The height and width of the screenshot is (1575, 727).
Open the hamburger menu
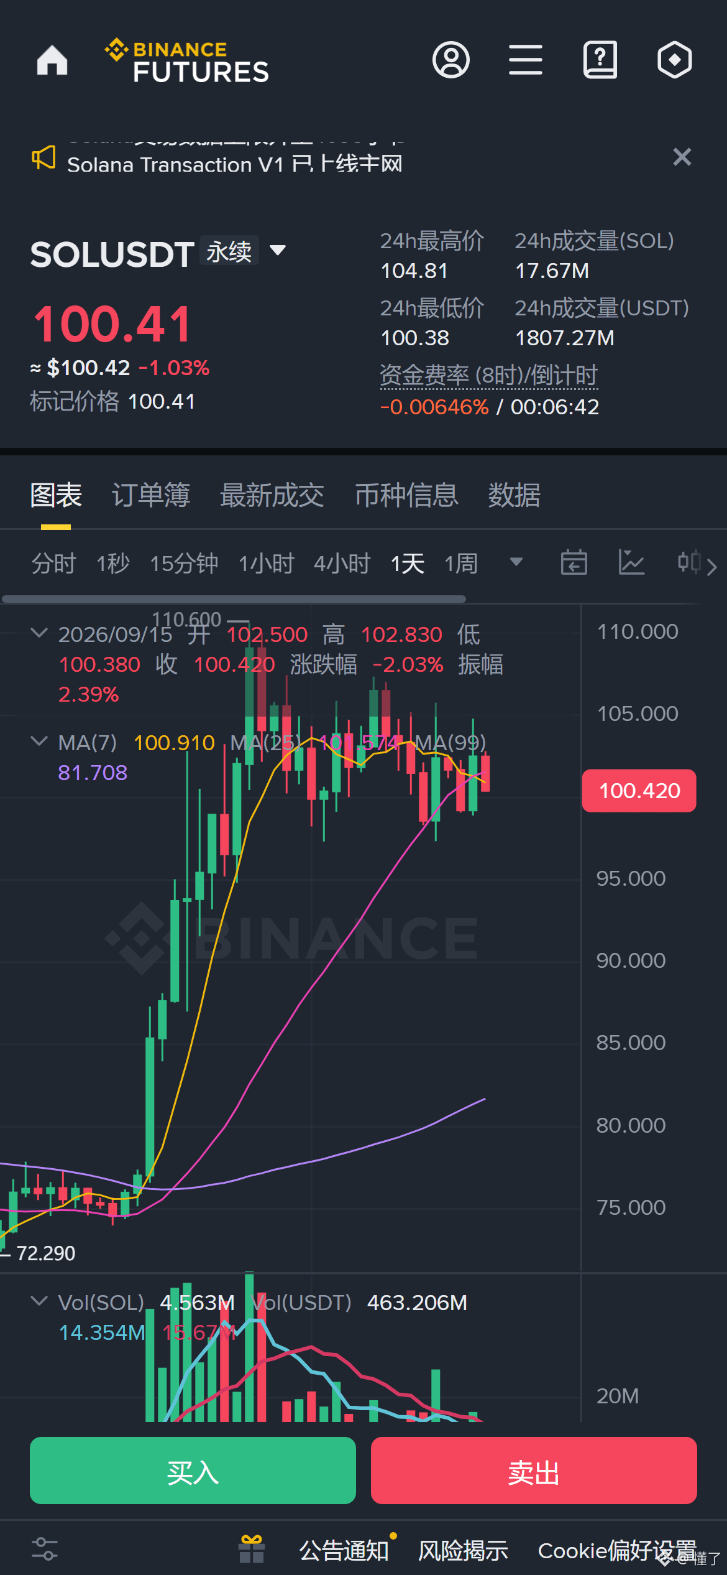(526, 60)
